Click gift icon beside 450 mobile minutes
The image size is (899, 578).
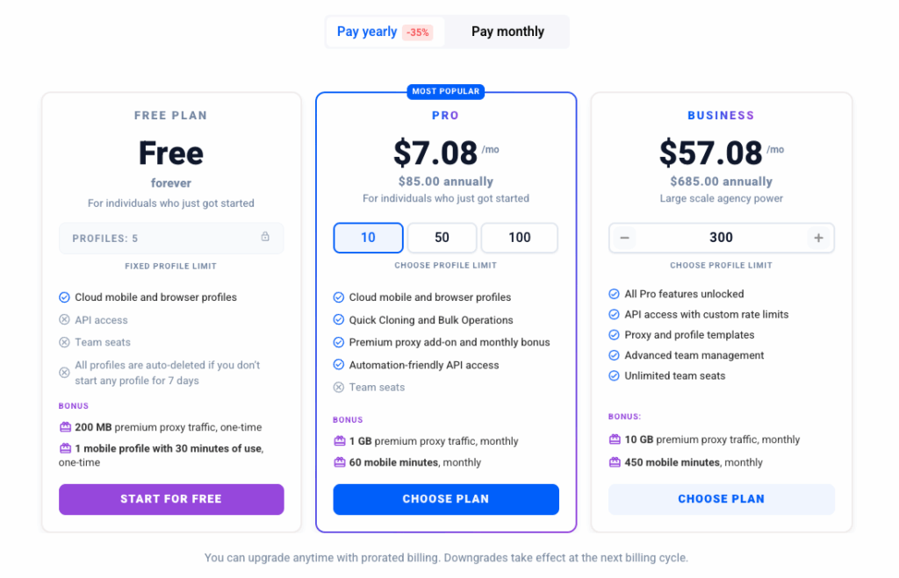click(615, 461)
